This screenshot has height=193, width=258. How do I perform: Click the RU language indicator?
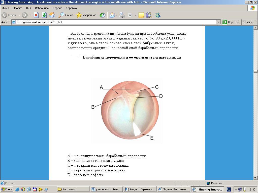229,189
